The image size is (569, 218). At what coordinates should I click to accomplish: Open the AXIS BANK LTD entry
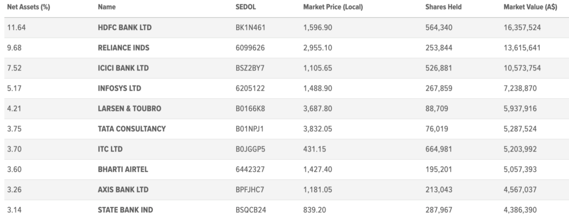pos(123,190)
